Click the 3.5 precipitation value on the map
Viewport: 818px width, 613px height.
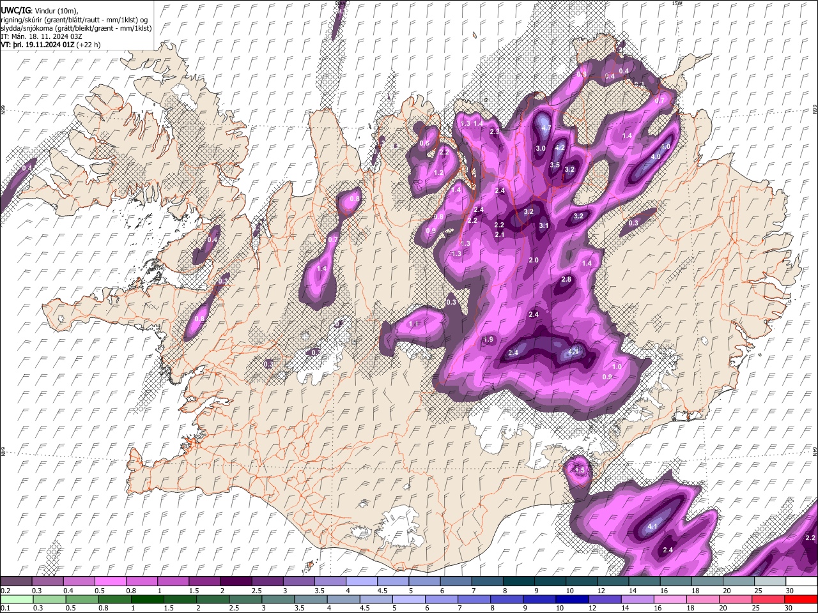(555, 165)
